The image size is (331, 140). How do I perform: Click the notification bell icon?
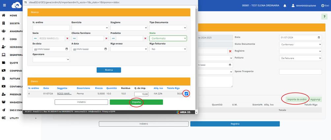point(285,6)
